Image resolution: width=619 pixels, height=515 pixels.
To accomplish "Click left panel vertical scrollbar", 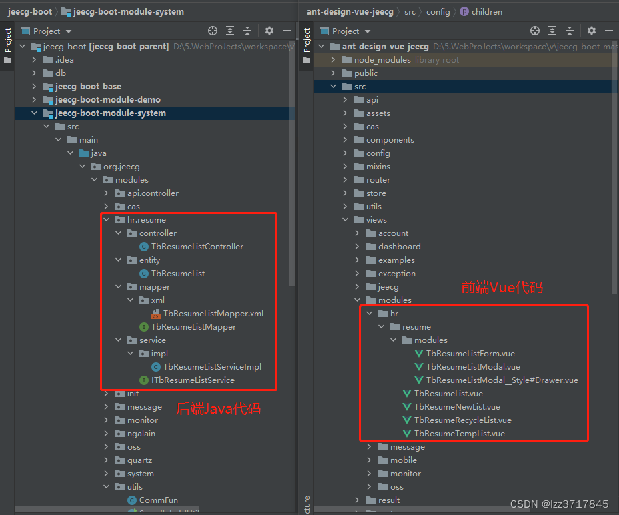I will (292, 163).
